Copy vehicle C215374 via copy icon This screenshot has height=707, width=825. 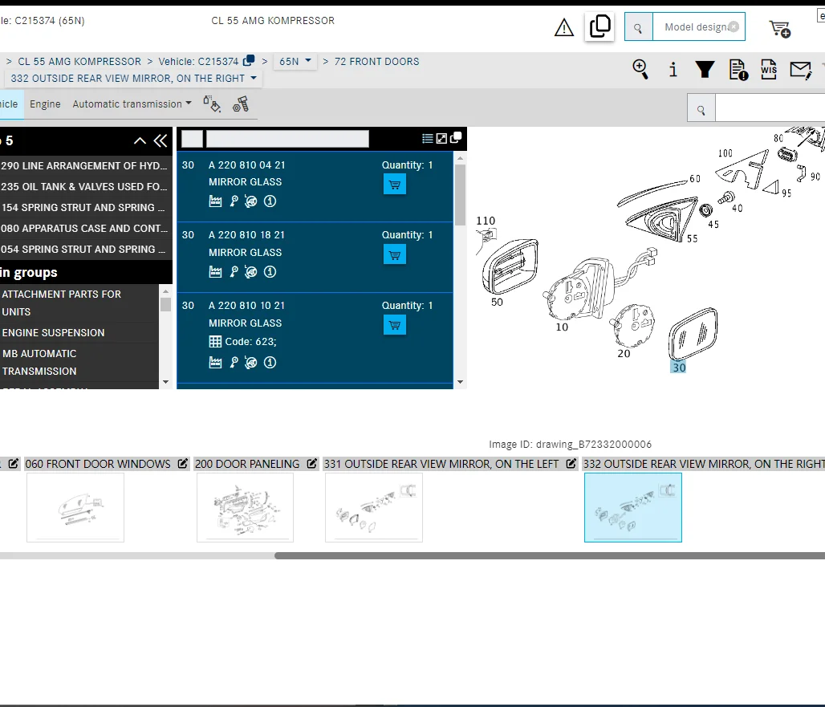click(249, 60)
